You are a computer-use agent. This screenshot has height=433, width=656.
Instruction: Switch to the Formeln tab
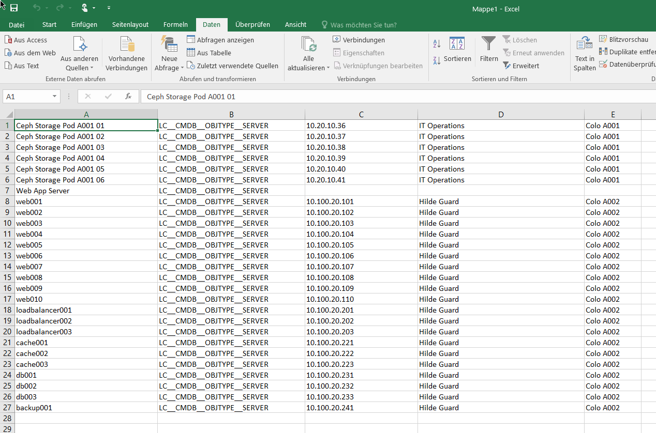pos(175,24)
